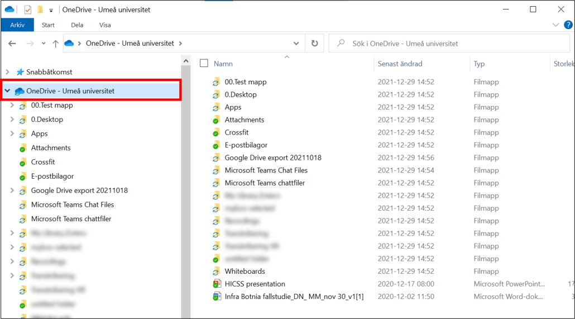The image size is (575, 319).
Task: Click the new folder icon in quick access toolbar
Action: pyautogui.click(x=40, y=9)
